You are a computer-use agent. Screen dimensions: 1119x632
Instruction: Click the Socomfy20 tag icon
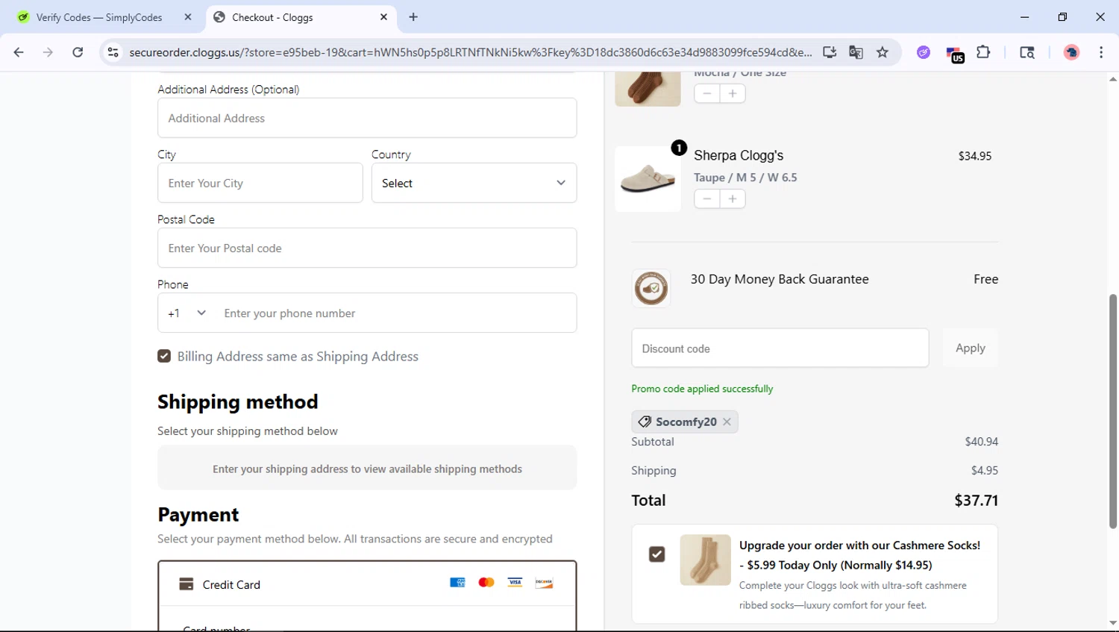(645, 422)
